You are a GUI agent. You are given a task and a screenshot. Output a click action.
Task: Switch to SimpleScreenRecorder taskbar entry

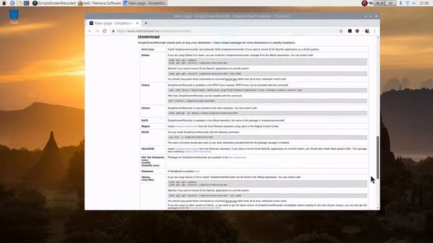pos(54,3)
